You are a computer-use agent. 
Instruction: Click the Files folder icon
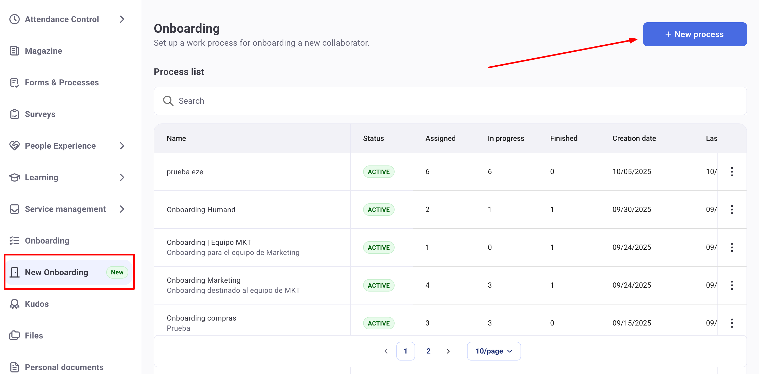[x=15, y=335]
